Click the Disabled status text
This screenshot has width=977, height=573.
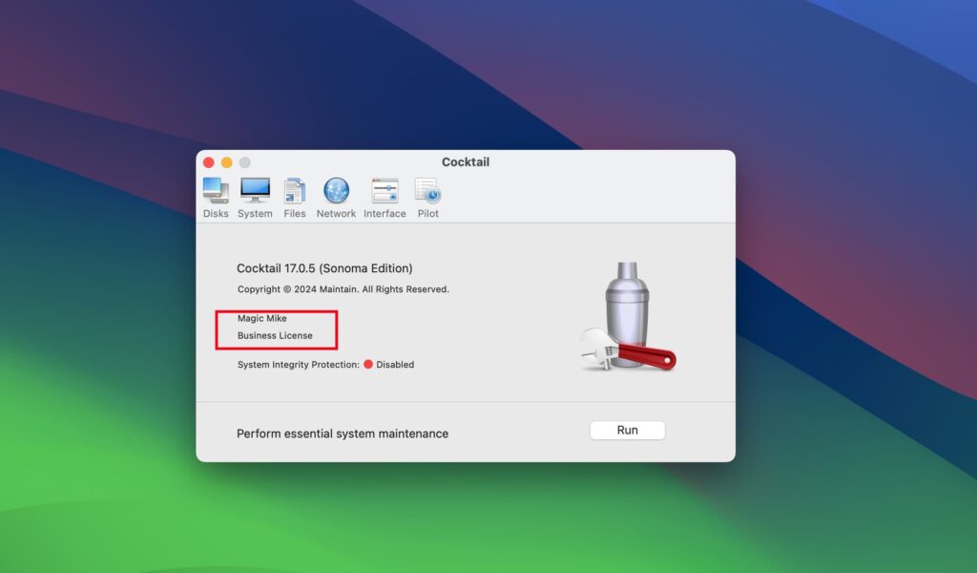[x=395, y=364]
